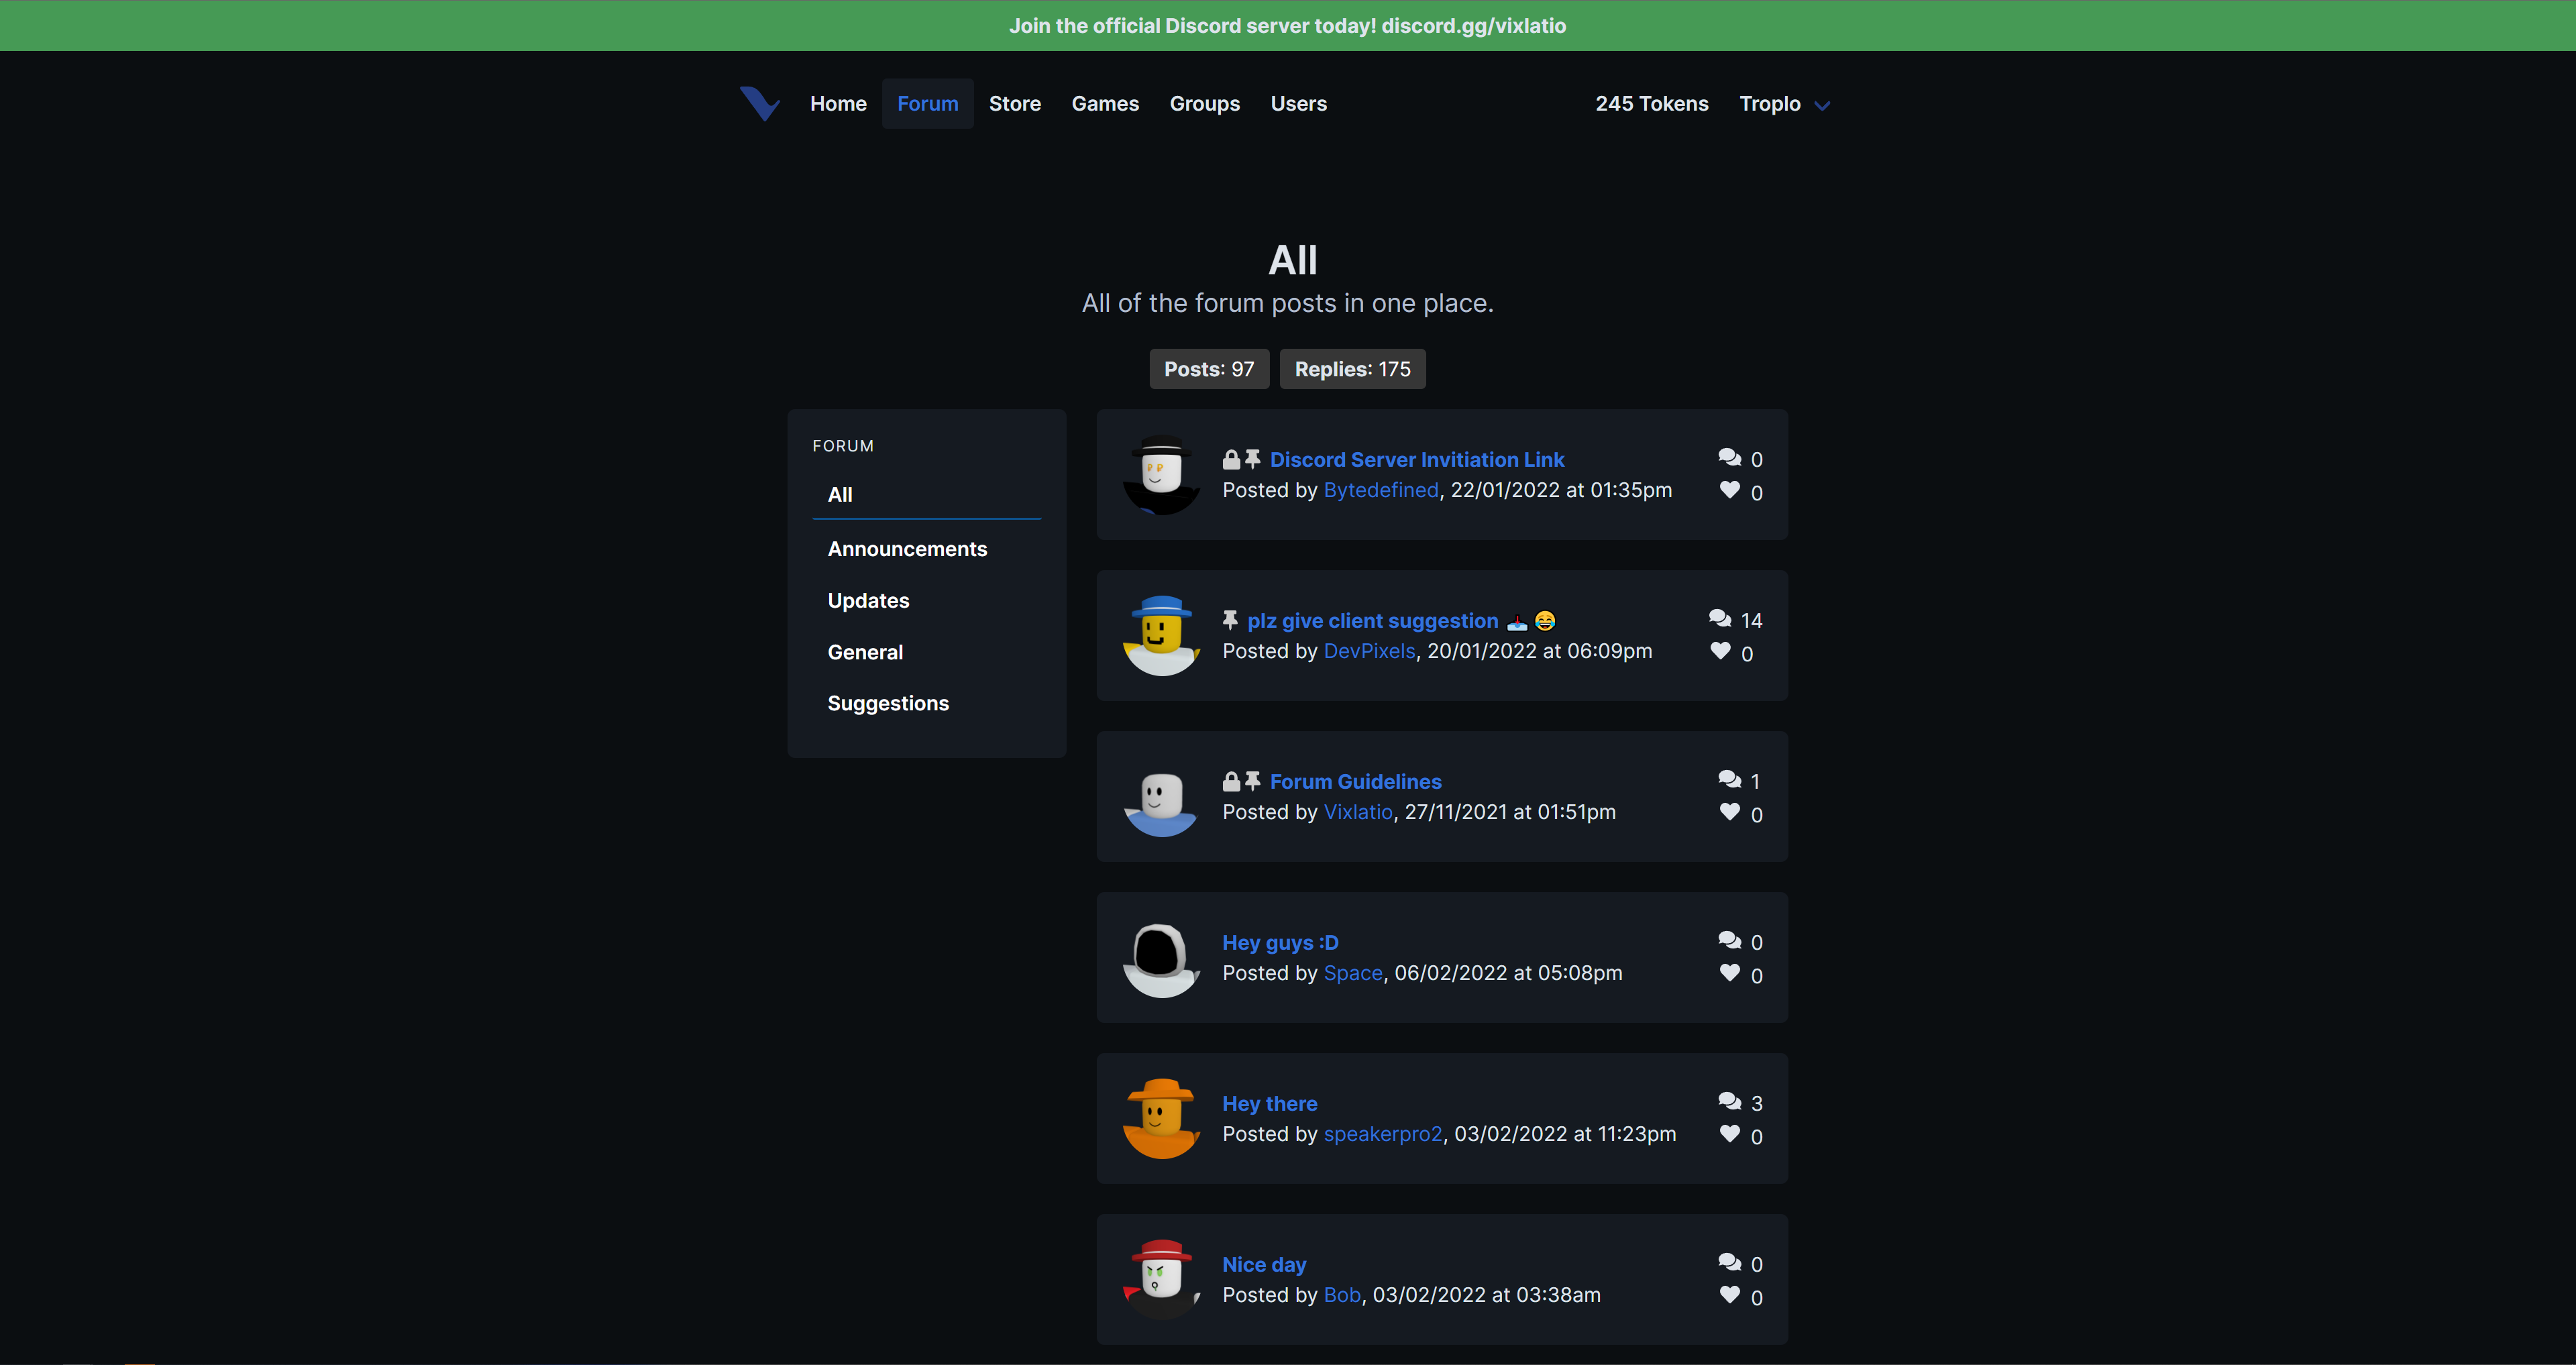Open the Store page in navbar
This screenshot has height=1365, width=2576.
point(1014,104)
